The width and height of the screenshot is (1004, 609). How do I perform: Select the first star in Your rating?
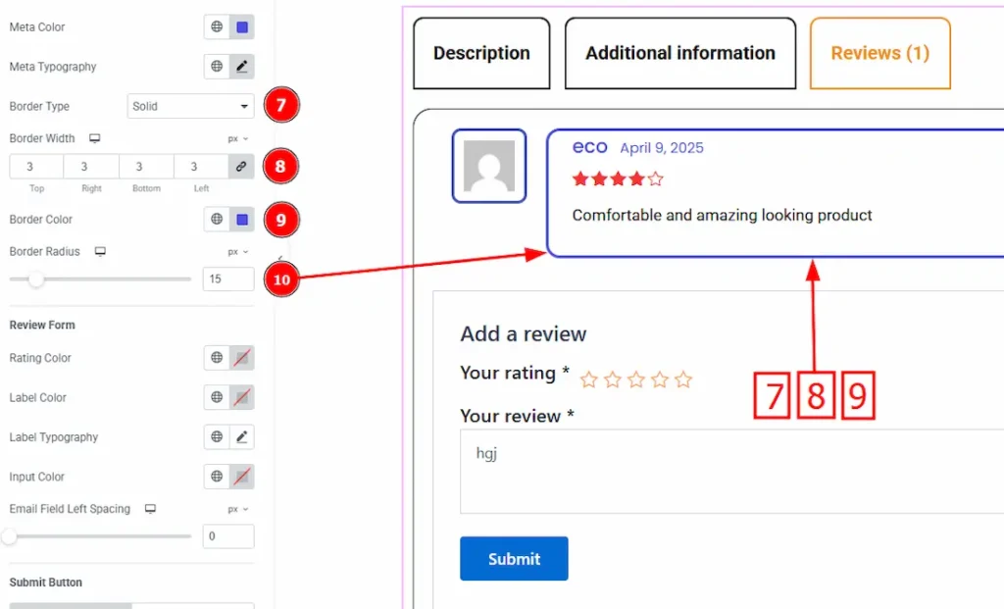pyautogui.click(x=588, y=380)
